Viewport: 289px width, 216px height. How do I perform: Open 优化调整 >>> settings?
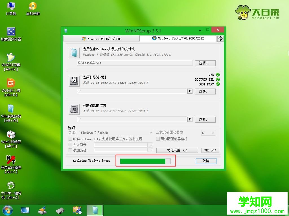click(177, 150)
